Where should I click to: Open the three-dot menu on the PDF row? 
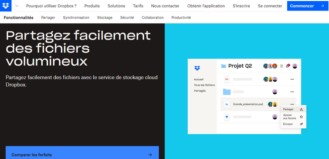click(x=292, y=79)
